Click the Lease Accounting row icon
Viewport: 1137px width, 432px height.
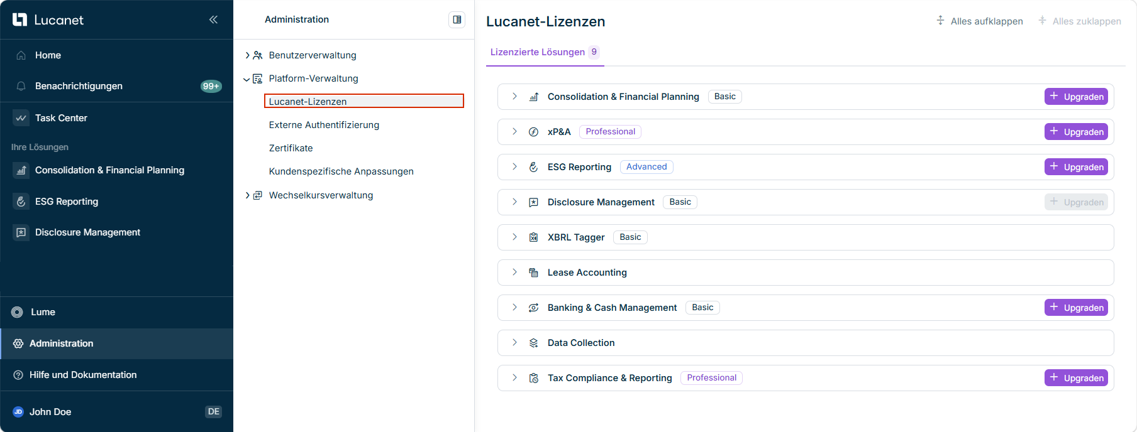[533, 273]
